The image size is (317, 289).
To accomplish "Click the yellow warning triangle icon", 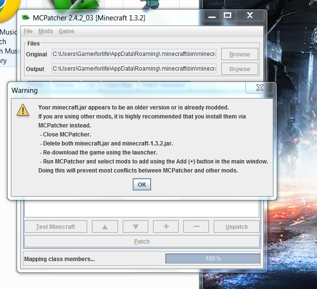I will (x=23, y=110).
